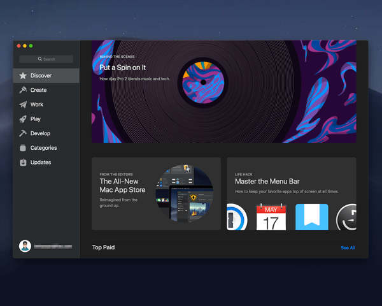Click 'Reimagined from the ground up' text

[118, 203]
